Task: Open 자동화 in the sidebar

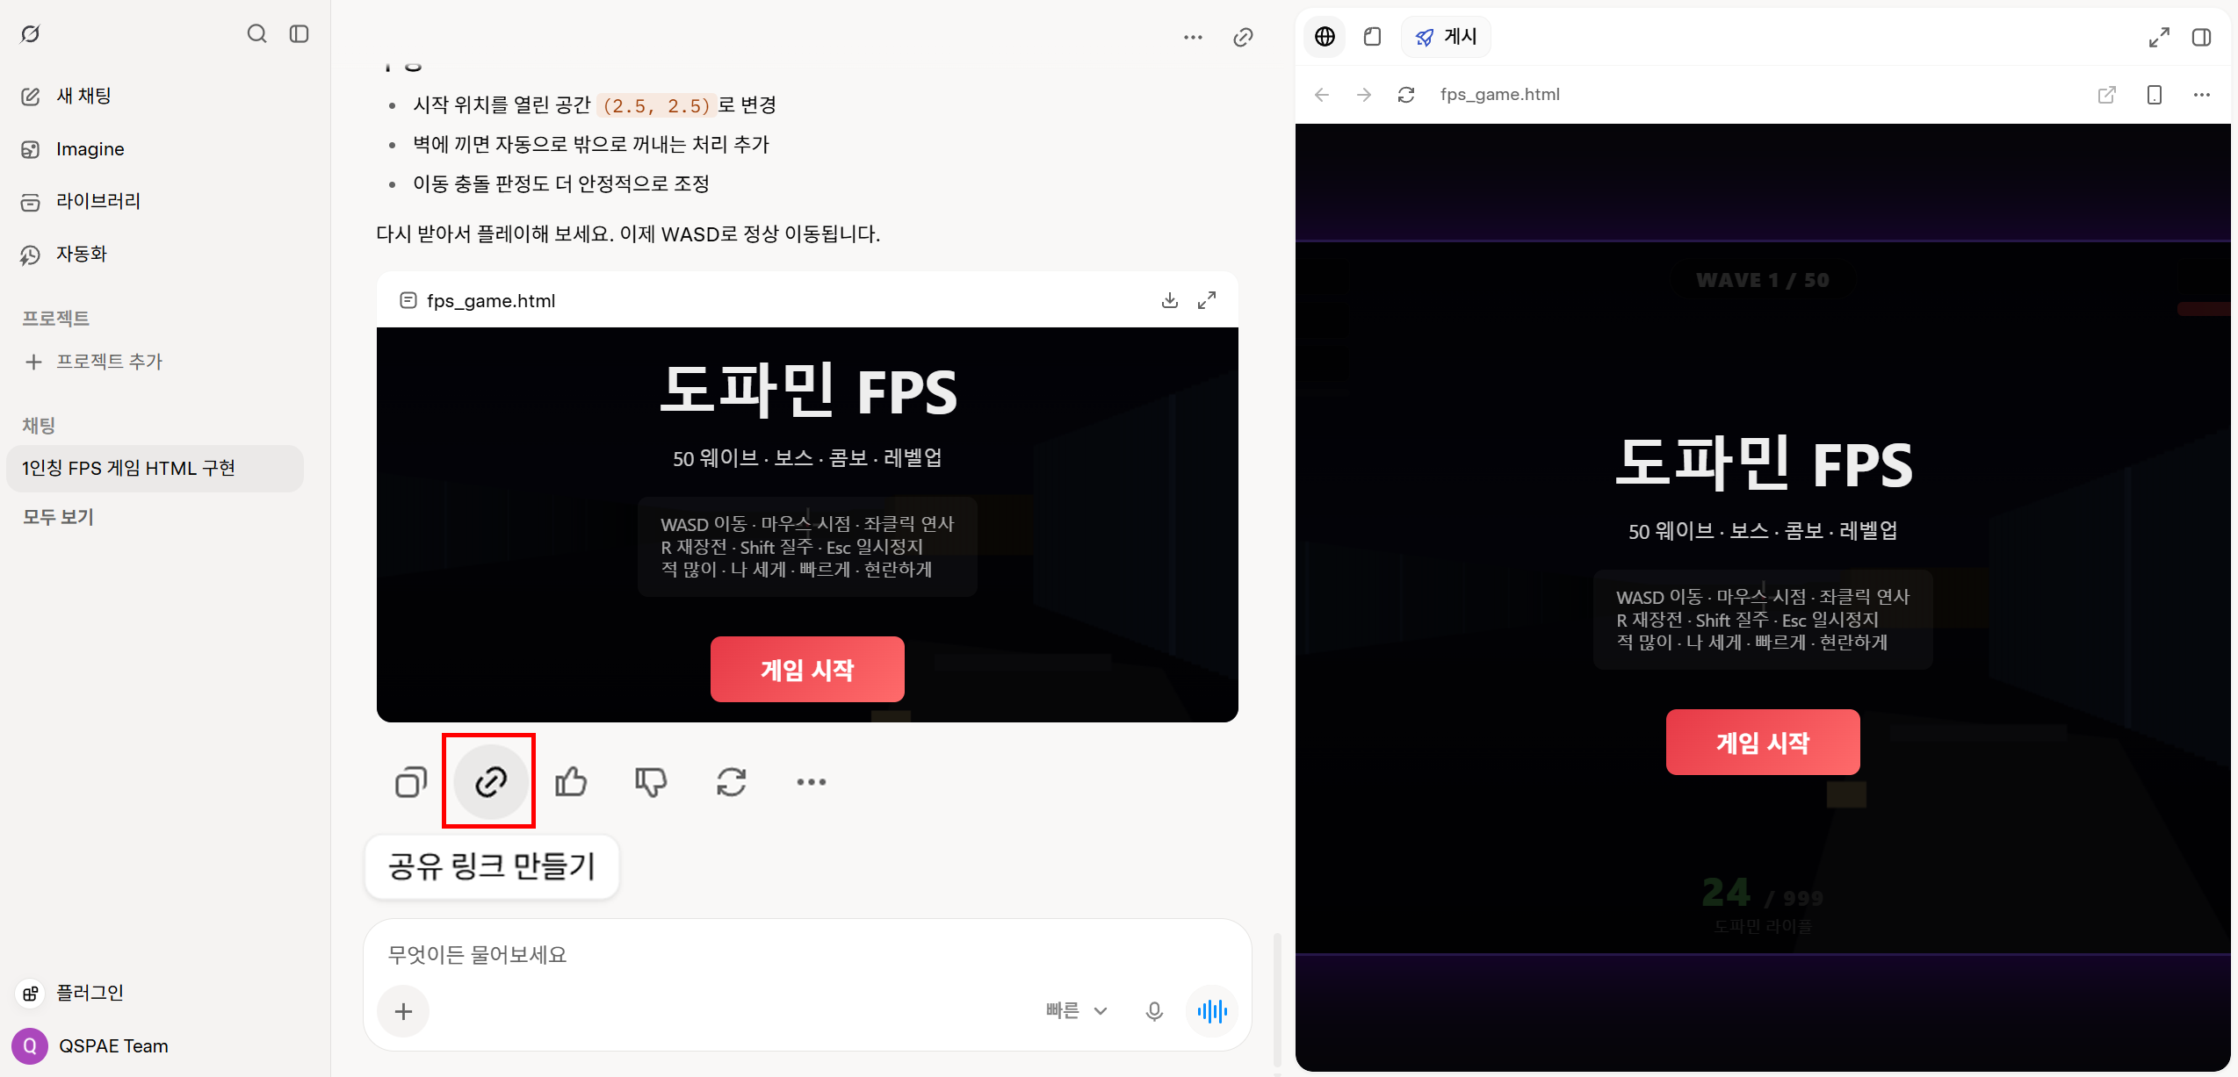Action: (64, 254)
